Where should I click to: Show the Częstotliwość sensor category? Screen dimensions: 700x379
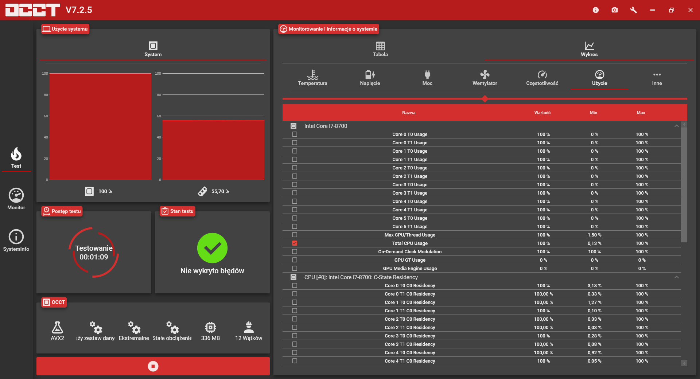(x=542, y=78)
